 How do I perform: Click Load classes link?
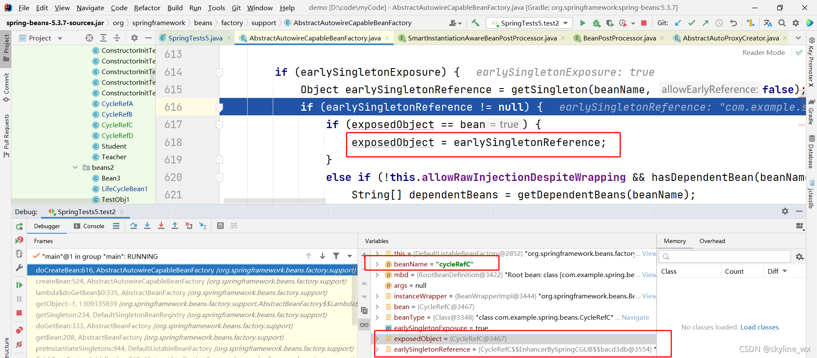(759, 327)
